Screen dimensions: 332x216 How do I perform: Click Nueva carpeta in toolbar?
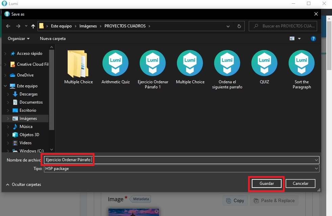[53, 39]
